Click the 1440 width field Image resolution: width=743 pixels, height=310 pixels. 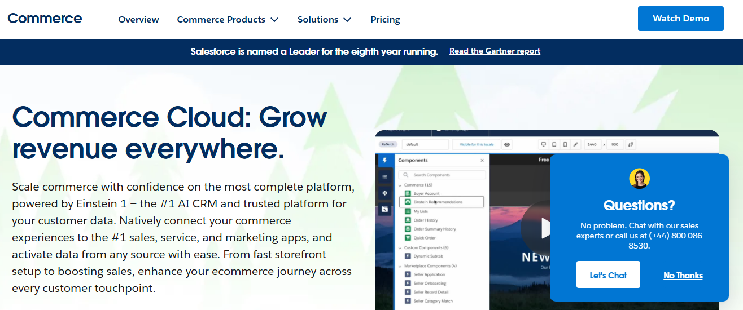point(593,144)
